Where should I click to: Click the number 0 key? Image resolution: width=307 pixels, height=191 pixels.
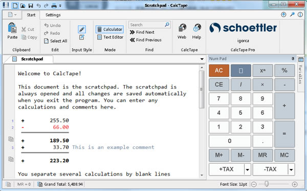click(x=230, y=141)
